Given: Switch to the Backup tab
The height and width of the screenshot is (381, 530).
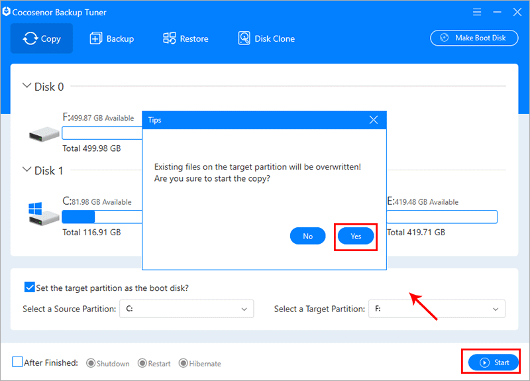Looking at the screenshot, I should 112,38.
